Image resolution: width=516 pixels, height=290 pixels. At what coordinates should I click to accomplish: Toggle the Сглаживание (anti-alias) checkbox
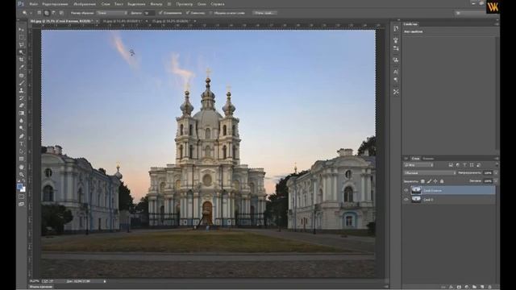point(160,13)
